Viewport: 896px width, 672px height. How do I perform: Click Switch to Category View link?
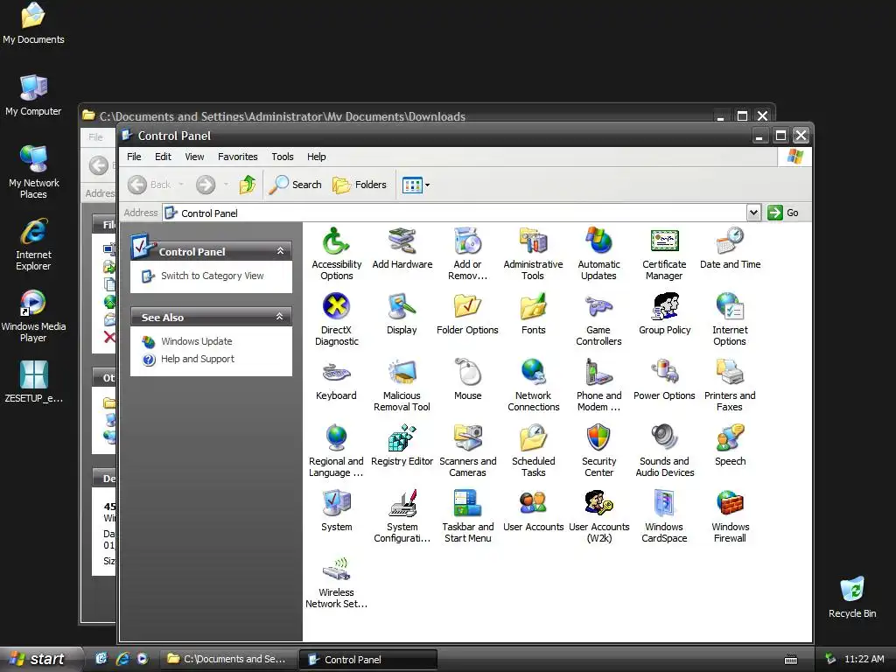point(212,276)
